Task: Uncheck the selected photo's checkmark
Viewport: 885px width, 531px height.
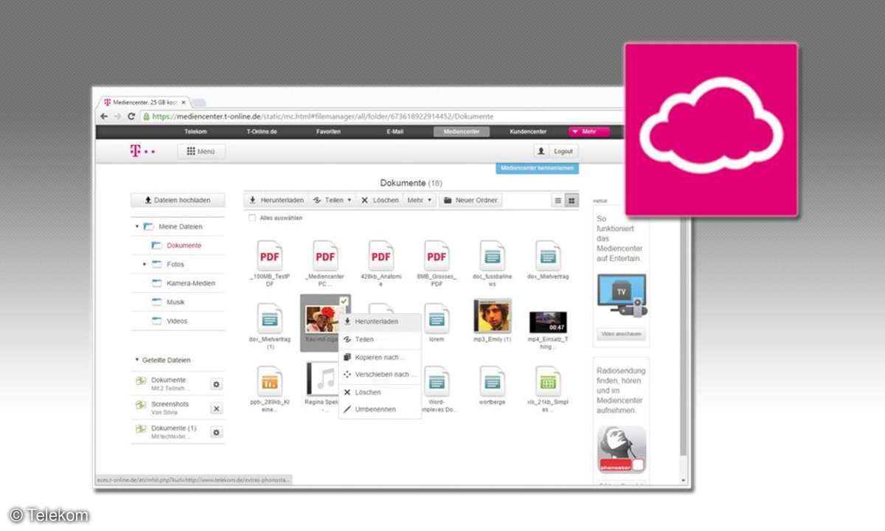Action: pos(344,300)
